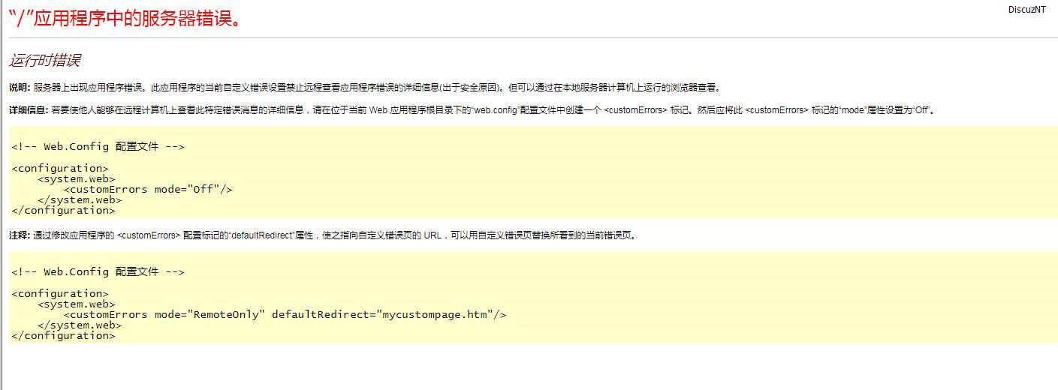Image resolution: width=1058 pixels, height=390 pixels.
Task: Click Web.Config comment line in second code block
Action: 98,272
